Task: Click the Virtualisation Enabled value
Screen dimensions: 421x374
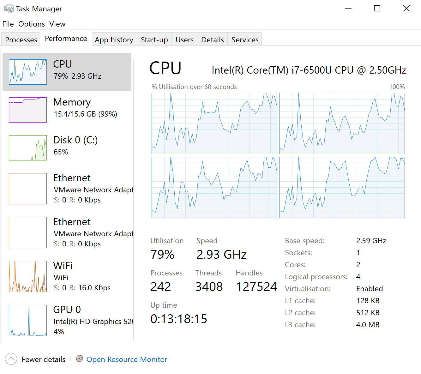Action: (370, 289)
